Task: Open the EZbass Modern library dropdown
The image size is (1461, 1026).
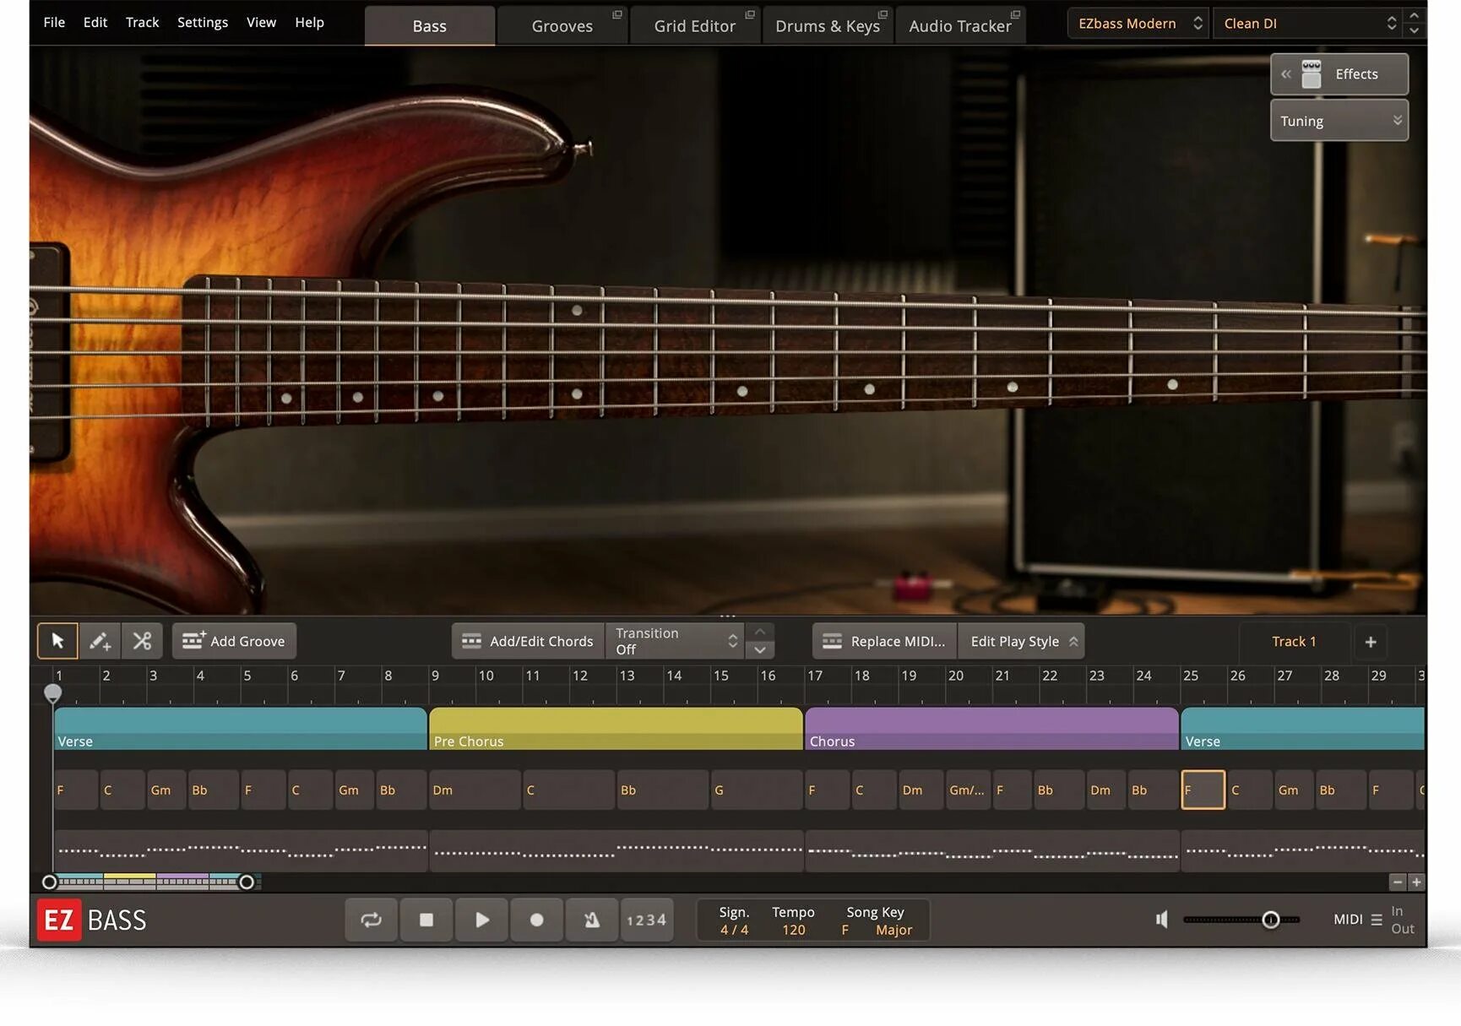Action: point(1138,24)
